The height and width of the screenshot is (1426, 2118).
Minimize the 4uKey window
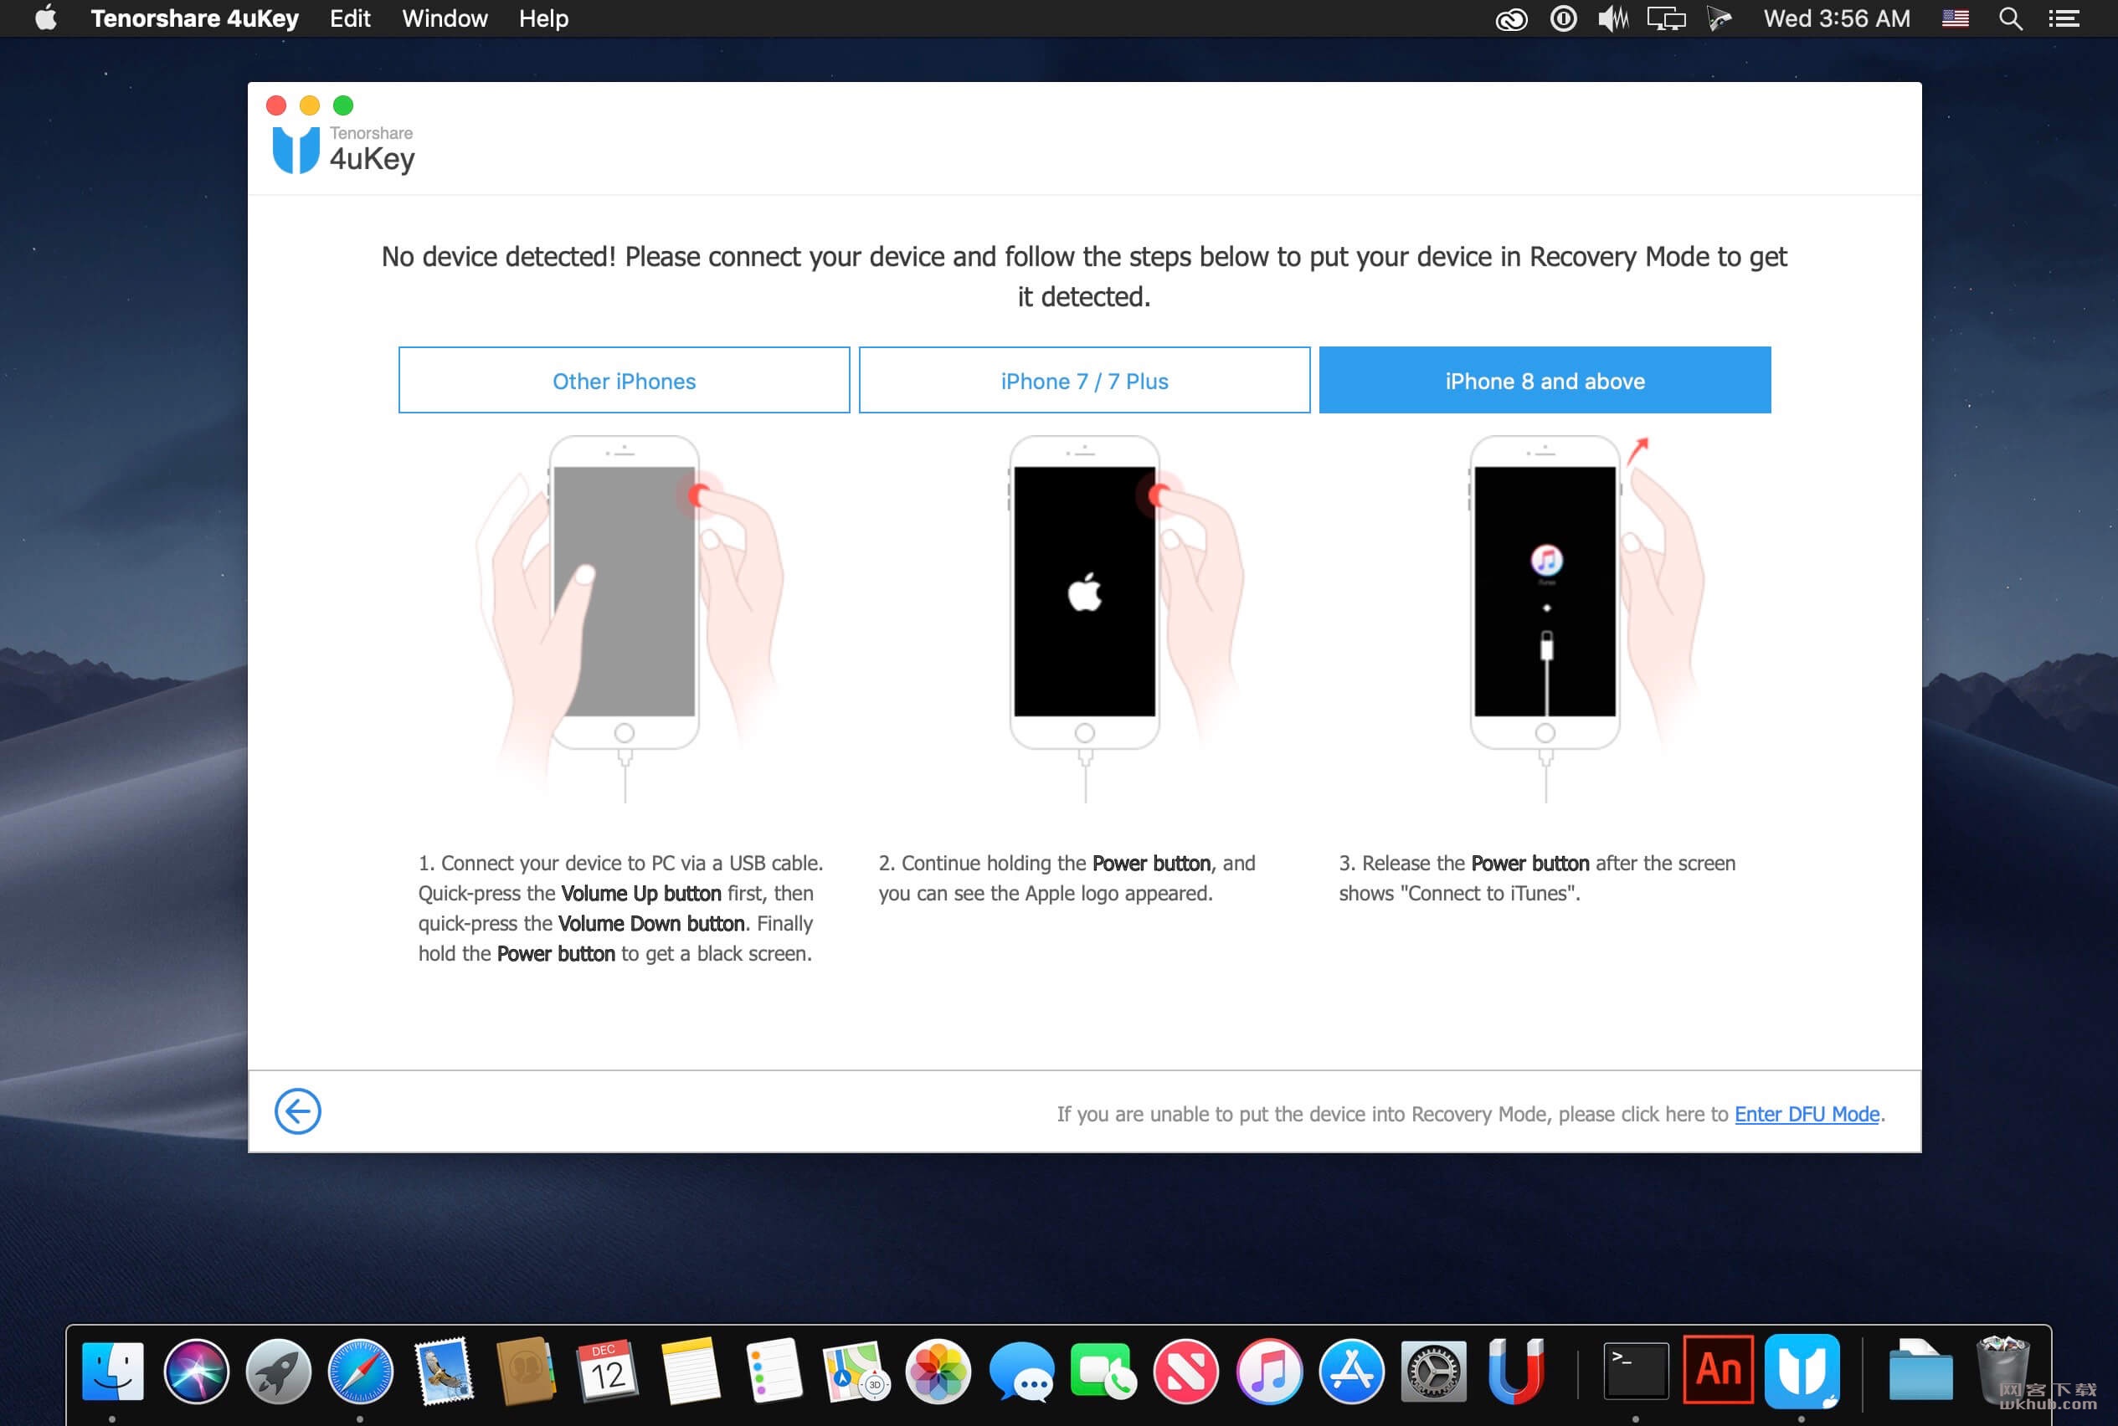(x=310, y=105)
